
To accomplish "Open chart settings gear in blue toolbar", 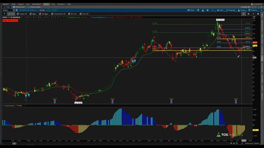I will click(x=207, y=10).
